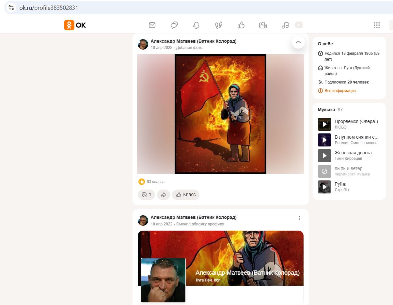This screenshot has height=305, width=393.
Task: Open the Notifications bell icon
Action: click(196, 25)
